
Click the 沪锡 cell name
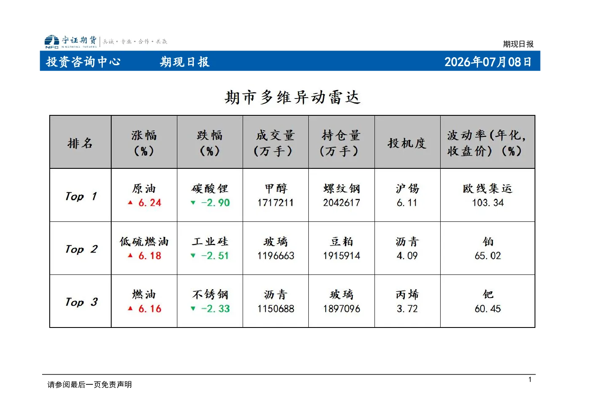[x=407, y=188]
